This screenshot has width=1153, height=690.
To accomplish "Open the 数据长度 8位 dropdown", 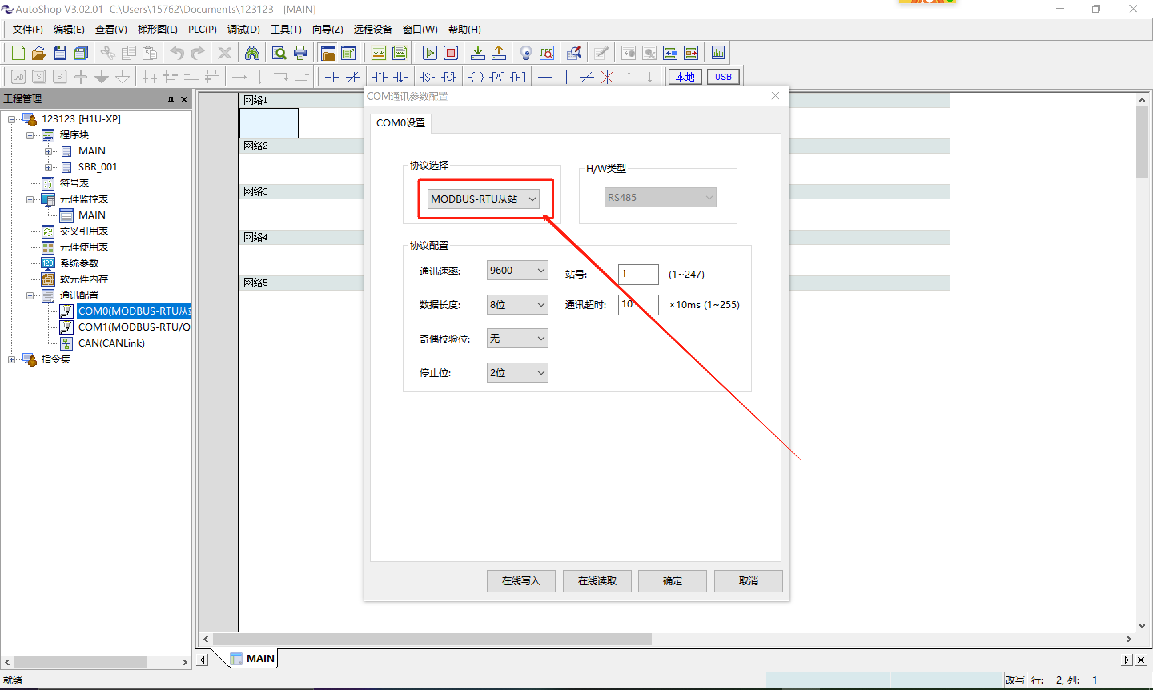I will click(x=517, y=305).
